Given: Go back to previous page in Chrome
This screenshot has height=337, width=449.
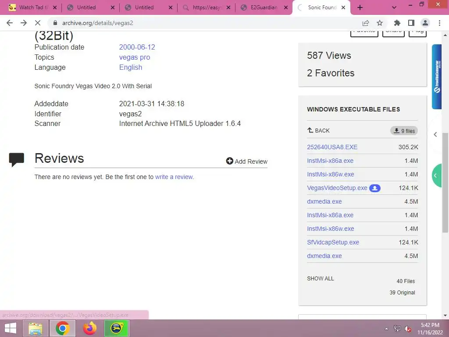Looking at the screenshot, I should [10, 23].
